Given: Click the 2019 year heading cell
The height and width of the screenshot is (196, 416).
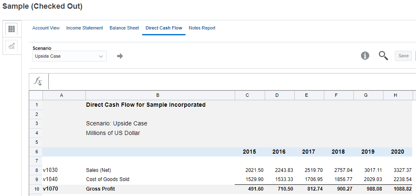Looking at the screenshot, I should (x=368, y=152).
